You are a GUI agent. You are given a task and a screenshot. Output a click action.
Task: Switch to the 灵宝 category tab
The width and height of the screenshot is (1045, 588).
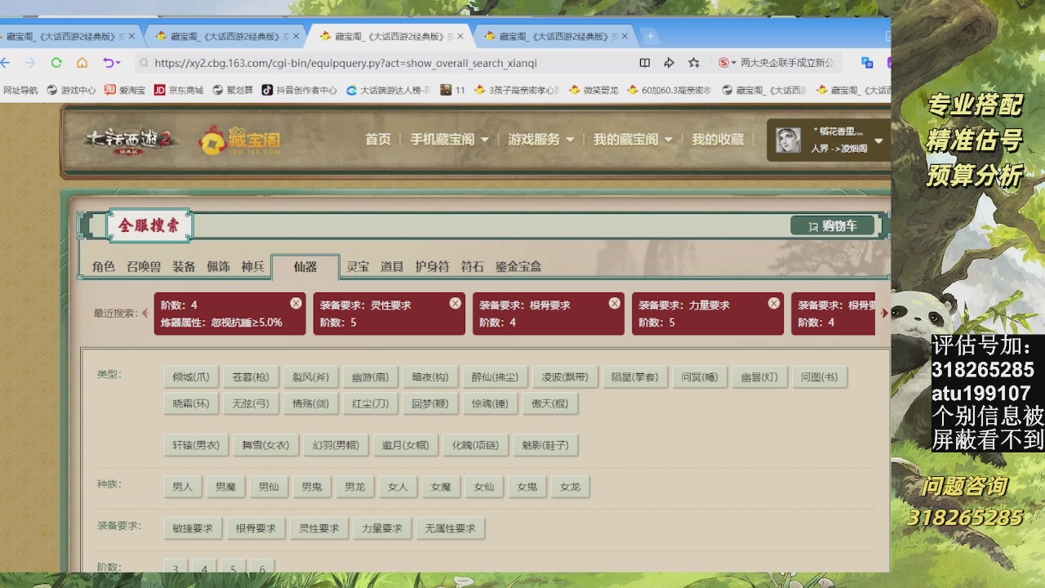pyautogui.click(x=358, y=266)
